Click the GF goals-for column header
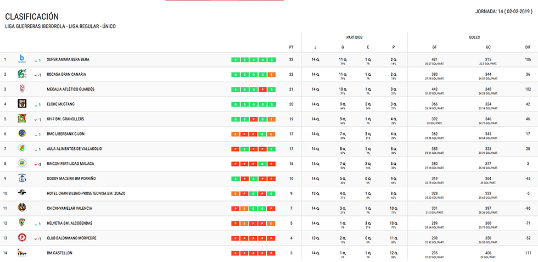Screen dimensions: 538x262 tap(435, 47)
